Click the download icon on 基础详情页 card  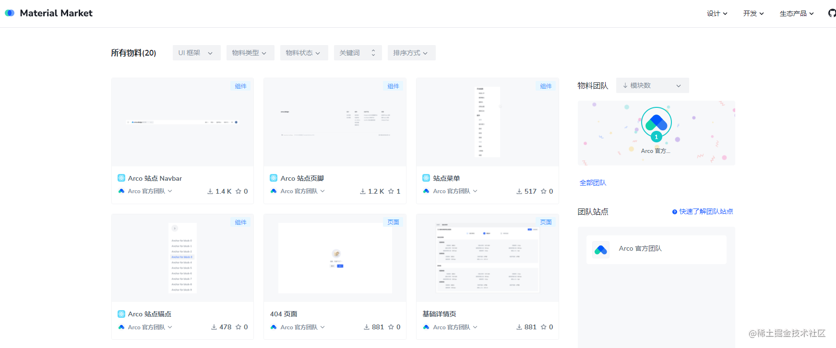click(x=519, y=327)
